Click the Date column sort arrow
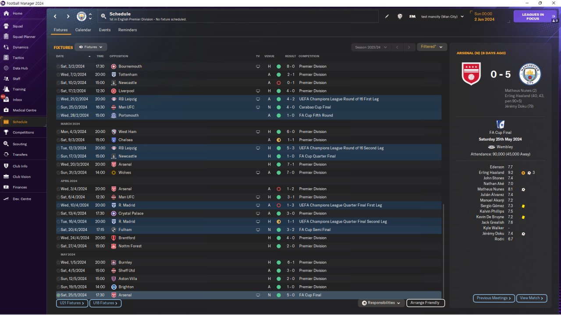The height and width of the screenshot is (315, 561). click(89, 56)
